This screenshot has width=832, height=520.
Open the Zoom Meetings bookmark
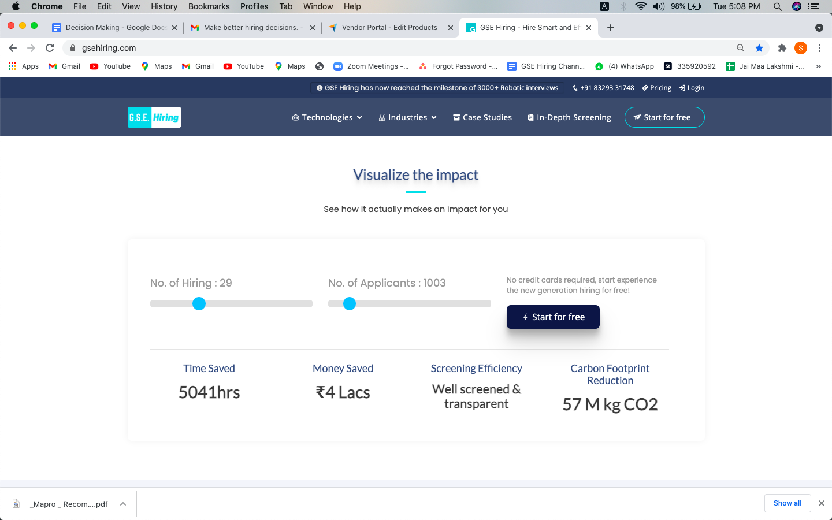372,66
